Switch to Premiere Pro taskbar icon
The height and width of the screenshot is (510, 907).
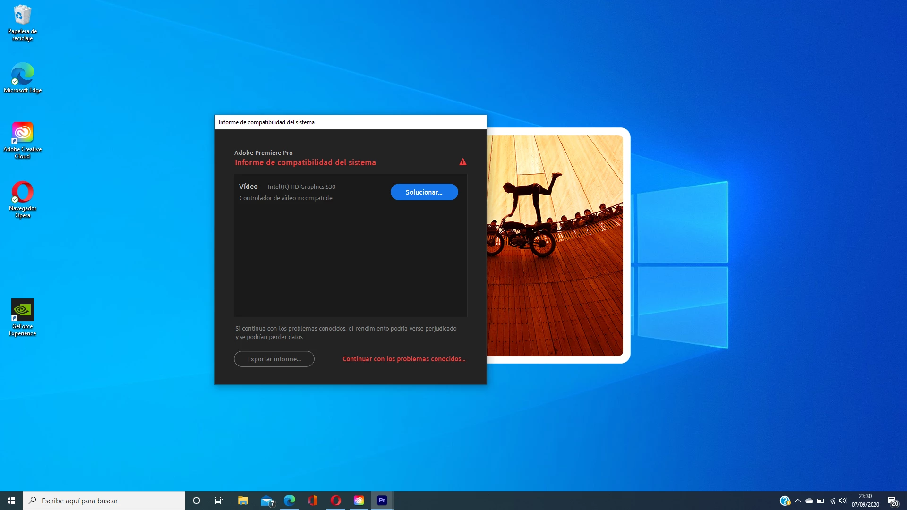[x=382, y=501]
